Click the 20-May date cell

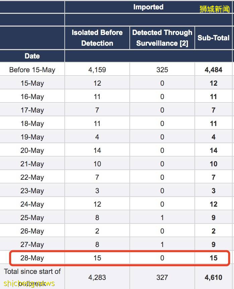[32, 151]
